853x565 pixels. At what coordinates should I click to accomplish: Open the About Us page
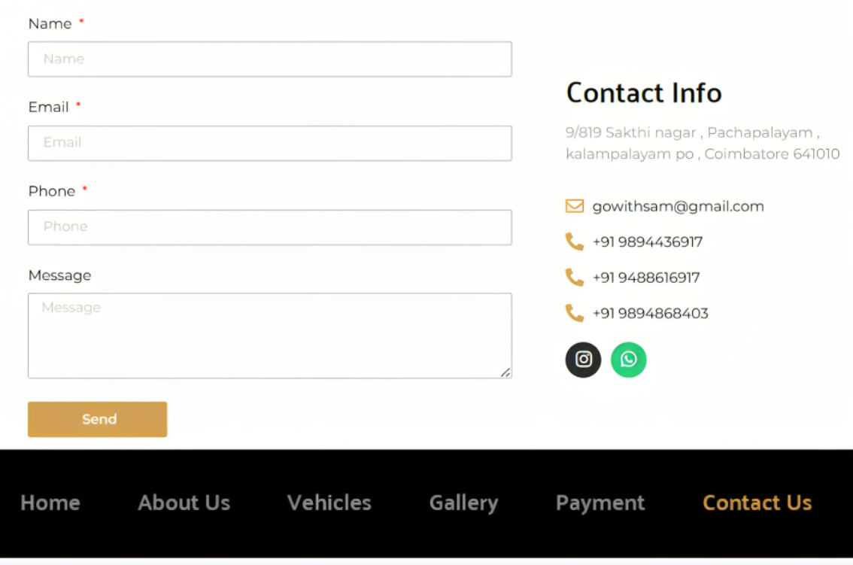(184, 503)
